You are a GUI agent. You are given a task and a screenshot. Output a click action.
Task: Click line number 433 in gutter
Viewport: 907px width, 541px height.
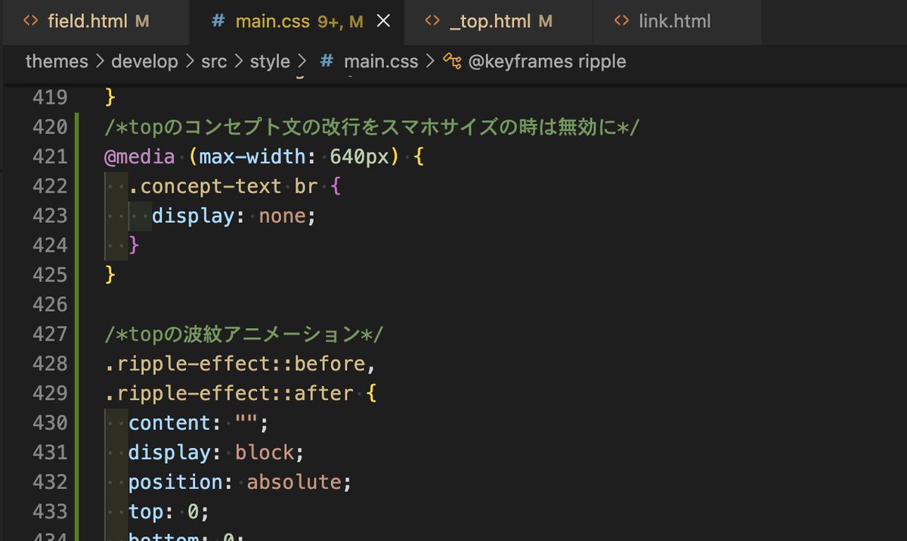(x=50, y=512)
